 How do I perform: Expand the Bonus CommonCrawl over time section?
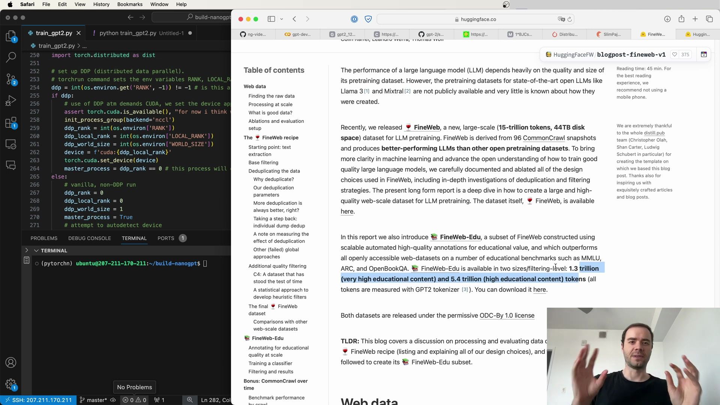pos(276,384)
